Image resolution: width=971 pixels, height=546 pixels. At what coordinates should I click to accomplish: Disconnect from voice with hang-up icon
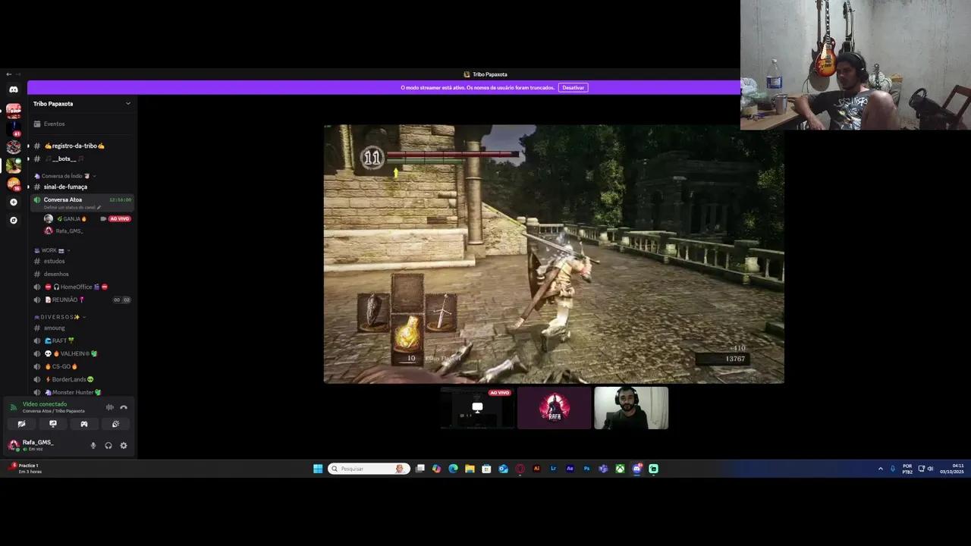pos(124,408)
